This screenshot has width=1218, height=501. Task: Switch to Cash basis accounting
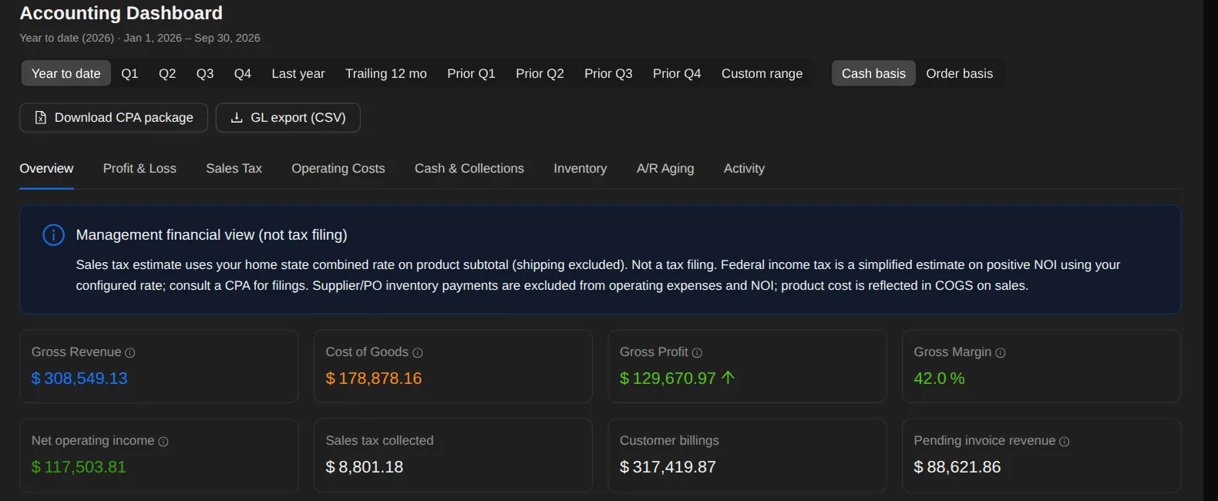[x=873, y=73]
